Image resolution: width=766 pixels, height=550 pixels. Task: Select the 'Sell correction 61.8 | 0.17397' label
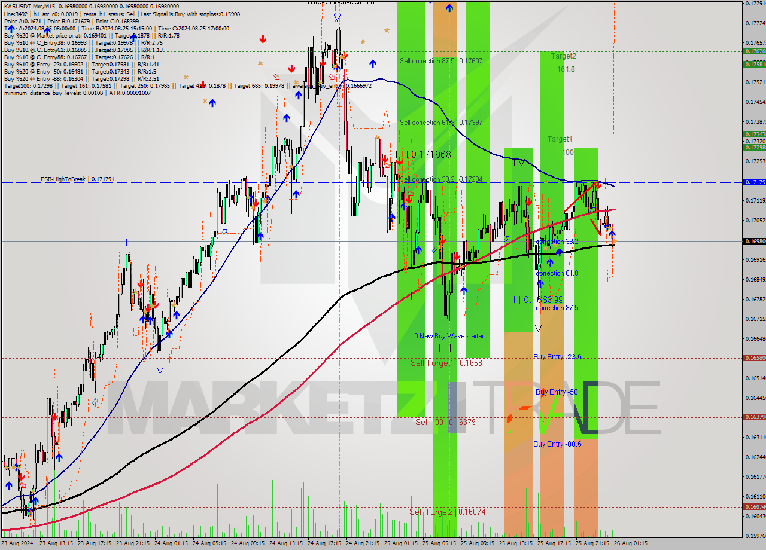pos(441,123)
